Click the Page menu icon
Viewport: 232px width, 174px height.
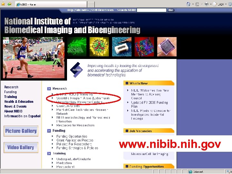click(x=215, y=4)
